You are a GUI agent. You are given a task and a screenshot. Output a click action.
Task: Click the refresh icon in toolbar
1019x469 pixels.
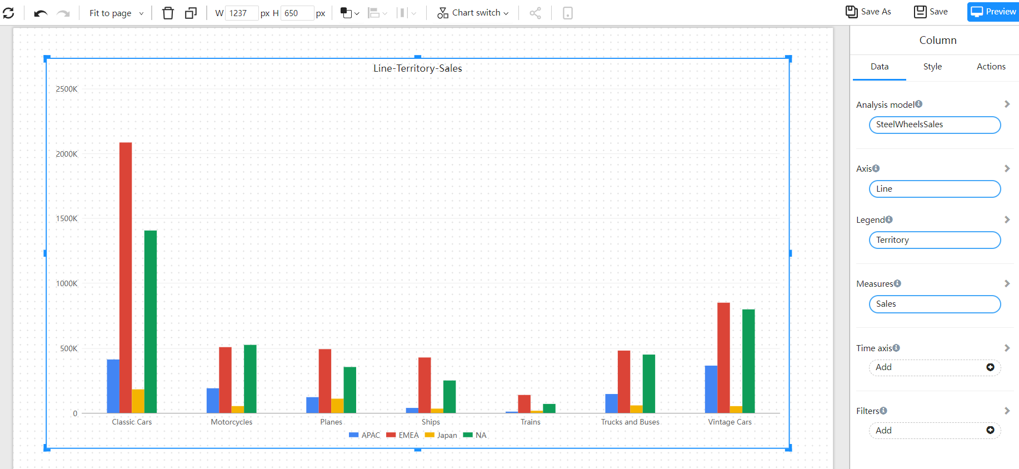click(8, 13)
